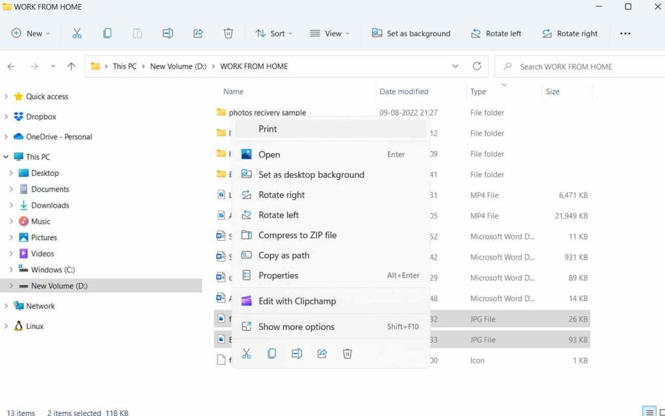Select Quick access in the sidebar

point(47,97)
